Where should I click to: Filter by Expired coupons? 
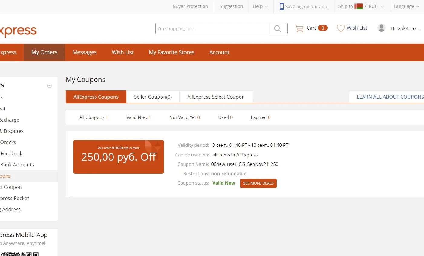[x=261, y=117]
